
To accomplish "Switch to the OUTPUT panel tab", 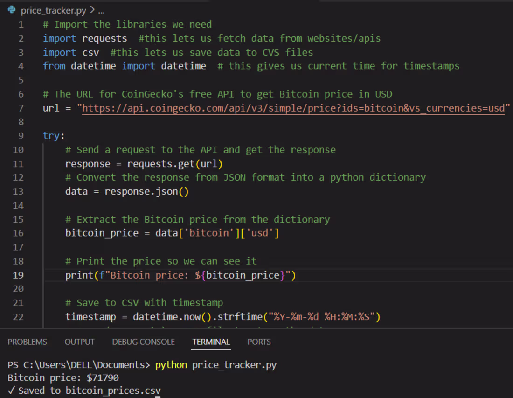I will point(79,342).
